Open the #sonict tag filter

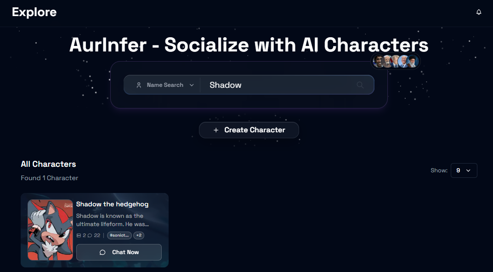pos(119,235)
